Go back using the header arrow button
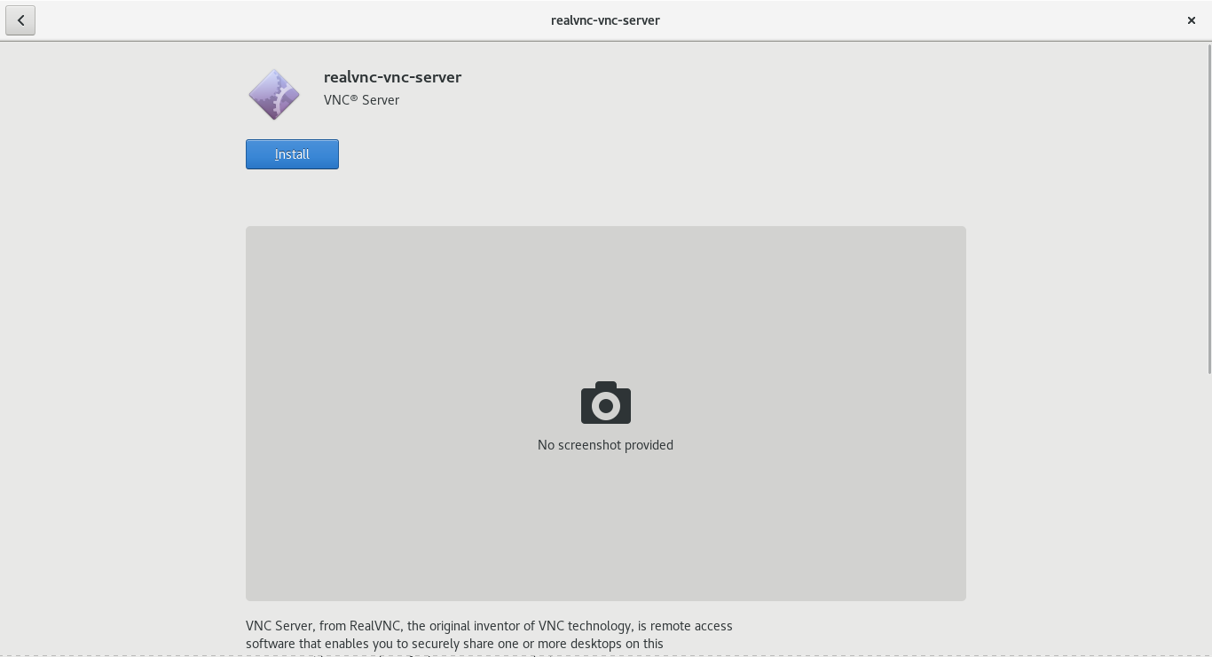1212x657 pixels. [20, 20]
